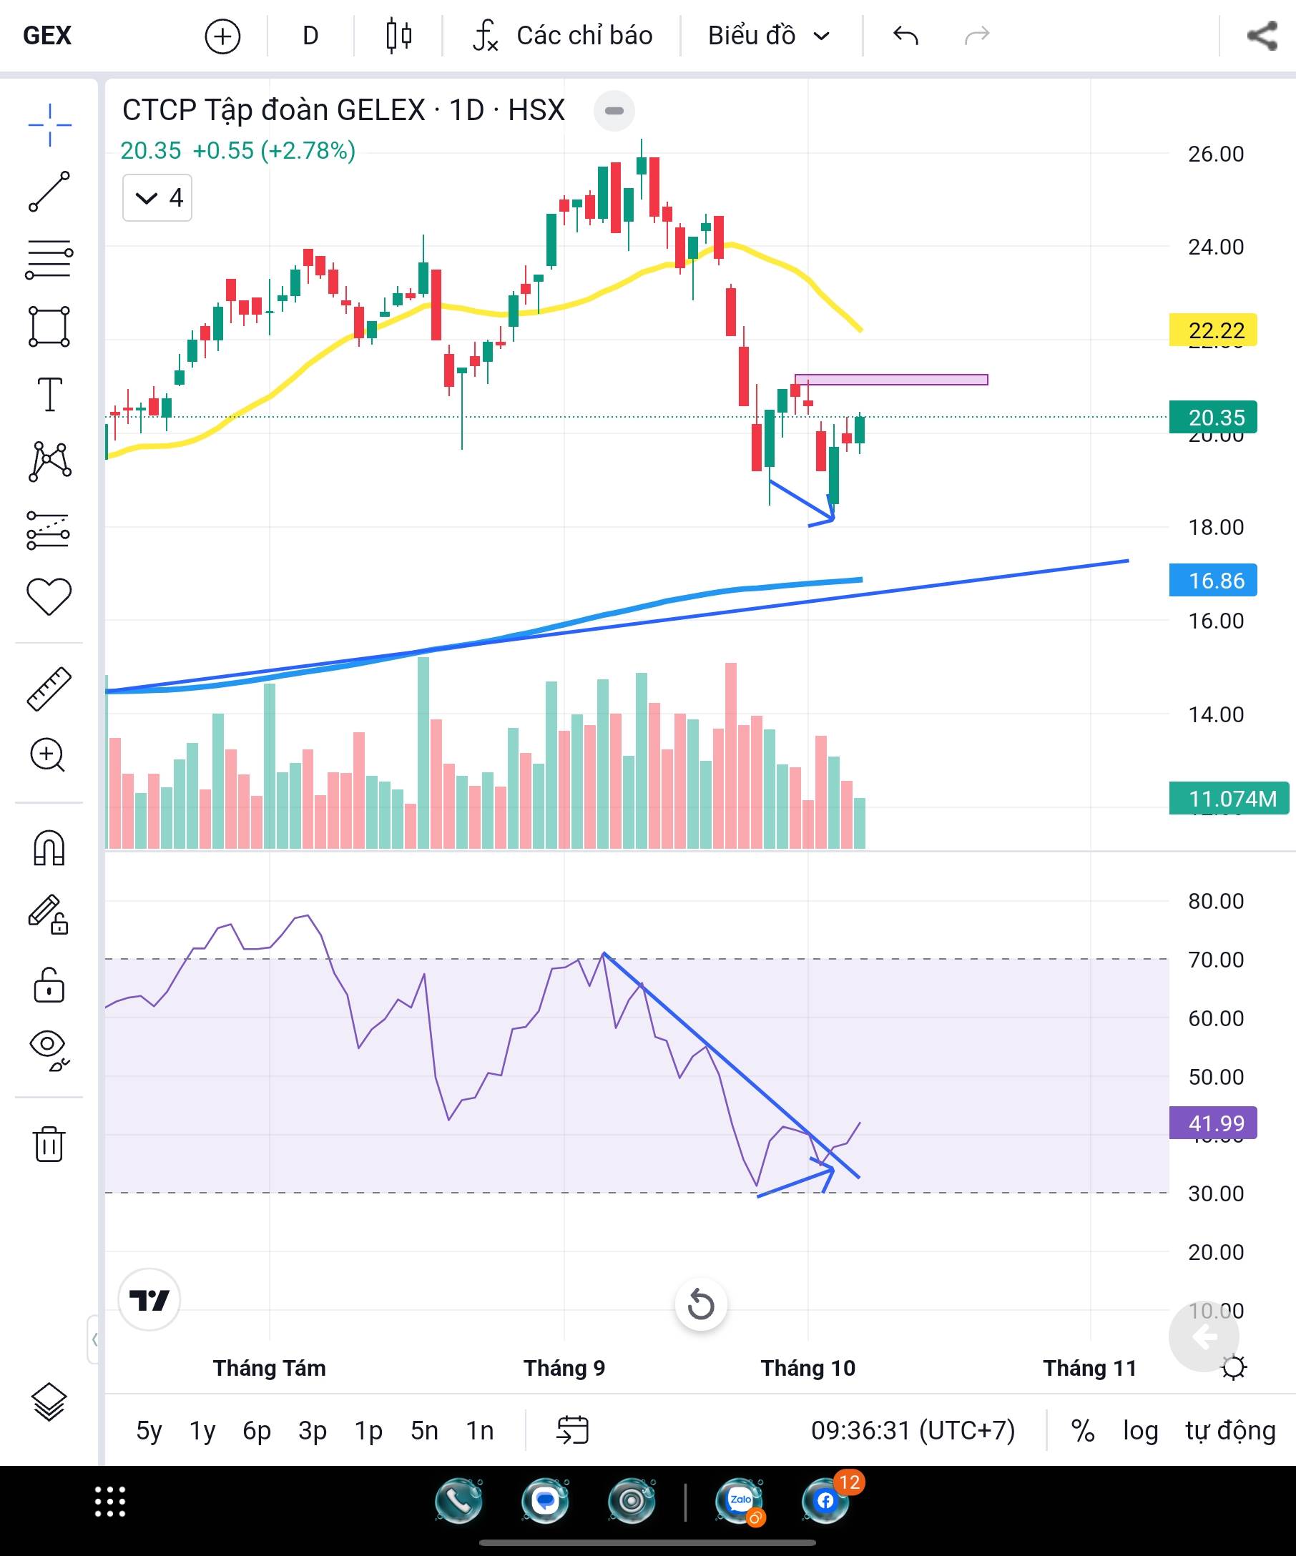Open the Zalo app in the dock

tap(740, 1502)
